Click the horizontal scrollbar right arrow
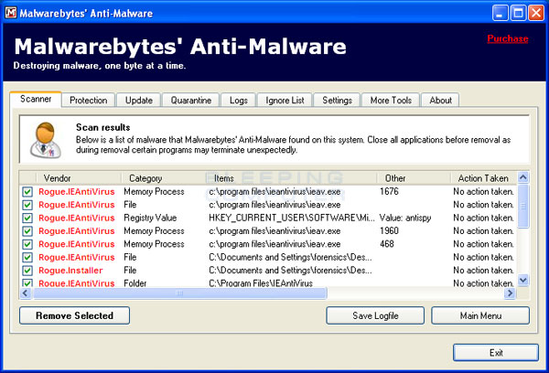 pos(510,293)
